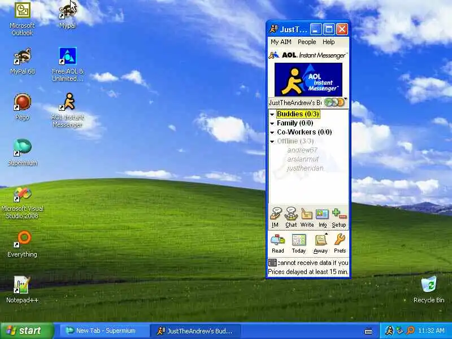Select the Free AOL & Unlimited shortcut
This screenshot has height=339, width=452.
pyautogui.click(x=68, y=65)
